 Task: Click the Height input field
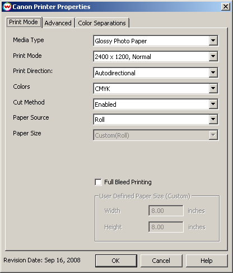tap(166, 227)
